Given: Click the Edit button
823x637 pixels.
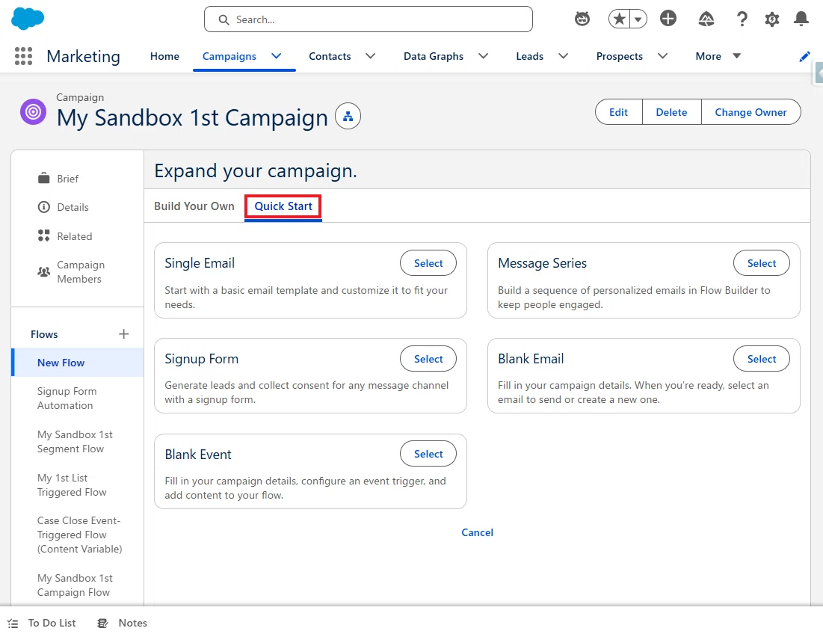Looking at the screenshot, I should click(x=618, y=112).
